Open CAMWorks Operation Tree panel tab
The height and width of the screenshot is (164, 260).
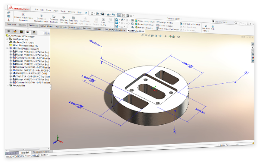point(28,32)
